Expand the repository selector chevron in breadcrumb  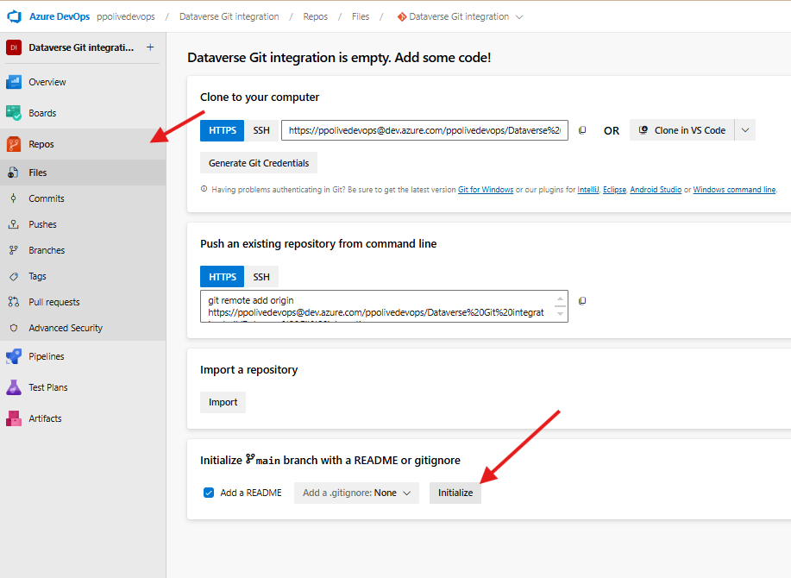click(x=519, y=17)
